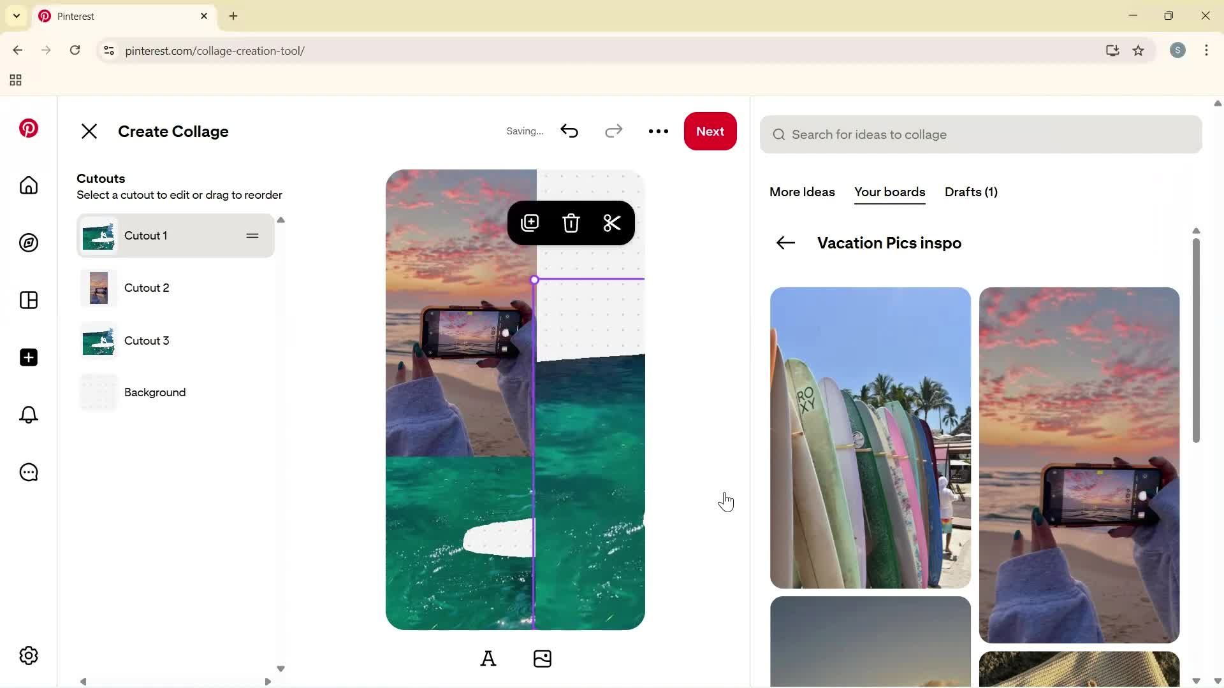This screenshot has width=1224, height=688.
Task: Click the Search for ideas to collage field
Action: pyautogui.click(x=980, y=134)
